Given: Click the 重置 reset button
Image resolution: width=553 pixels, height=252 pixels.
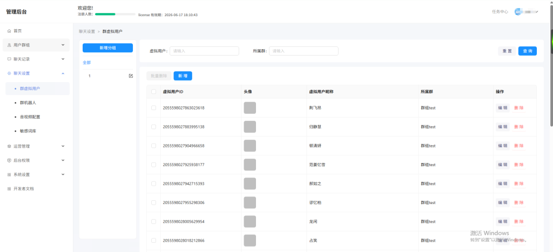Looking at the screenshot, I should pos(507,51).
